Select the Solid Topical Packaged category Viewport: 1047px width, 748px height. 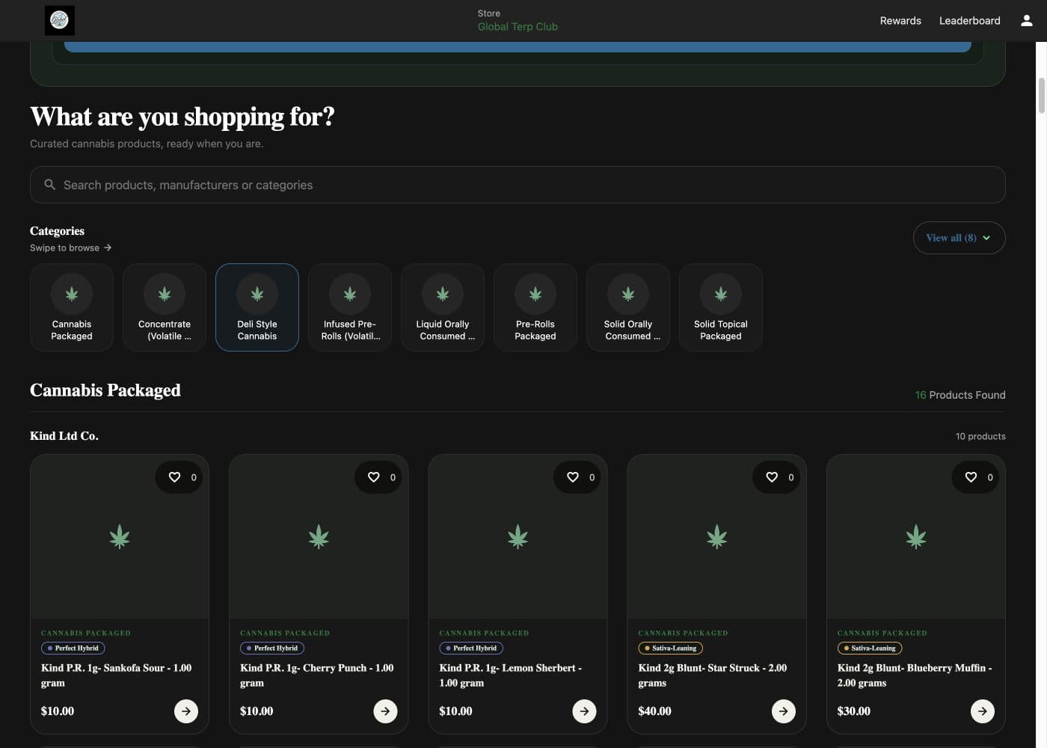click(721, 307)
